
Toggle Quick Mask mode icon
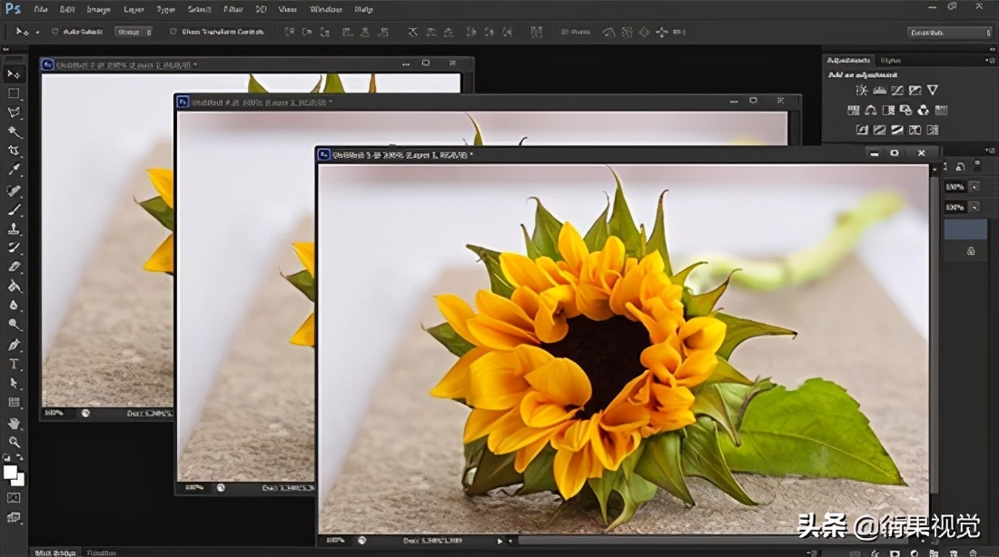pos(14,497)
